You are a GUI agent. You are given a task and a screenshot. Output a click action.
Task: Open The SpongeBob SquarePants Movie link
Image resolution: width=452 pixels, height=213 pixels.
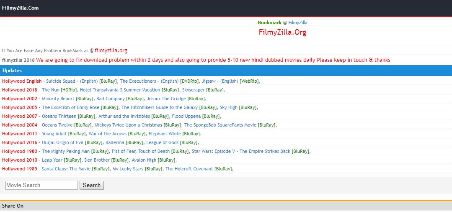(220, 125)
